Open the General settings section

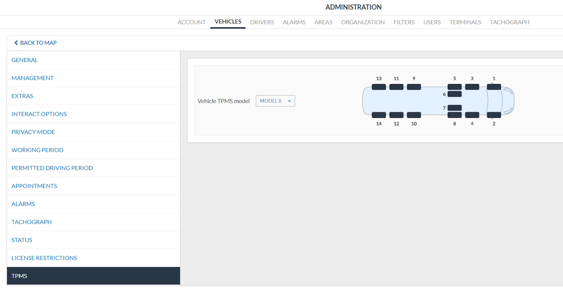25,60
